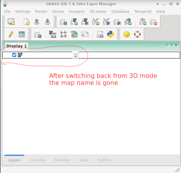
Task: Import raster or vector data
Action: click(x=38, y=35)
